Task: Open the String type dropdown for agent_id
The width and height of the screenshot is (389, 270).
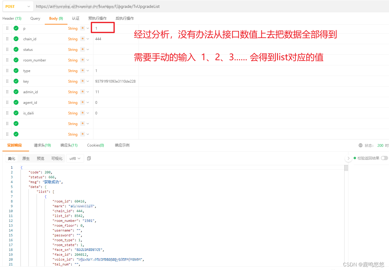Action: [73, 102]
